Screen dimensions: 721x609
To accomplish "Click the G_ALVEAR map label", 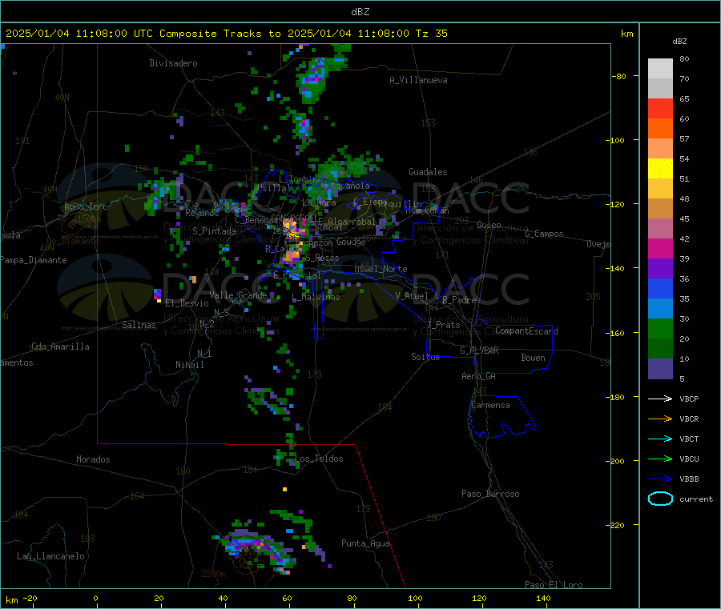I will (479, 351).
